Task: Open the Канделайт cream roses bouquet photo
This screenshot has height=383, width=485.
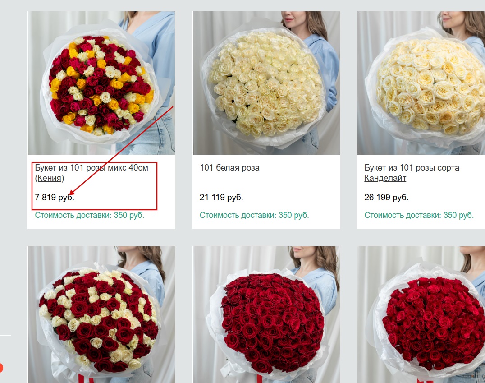Action: (x=421, y=83)
